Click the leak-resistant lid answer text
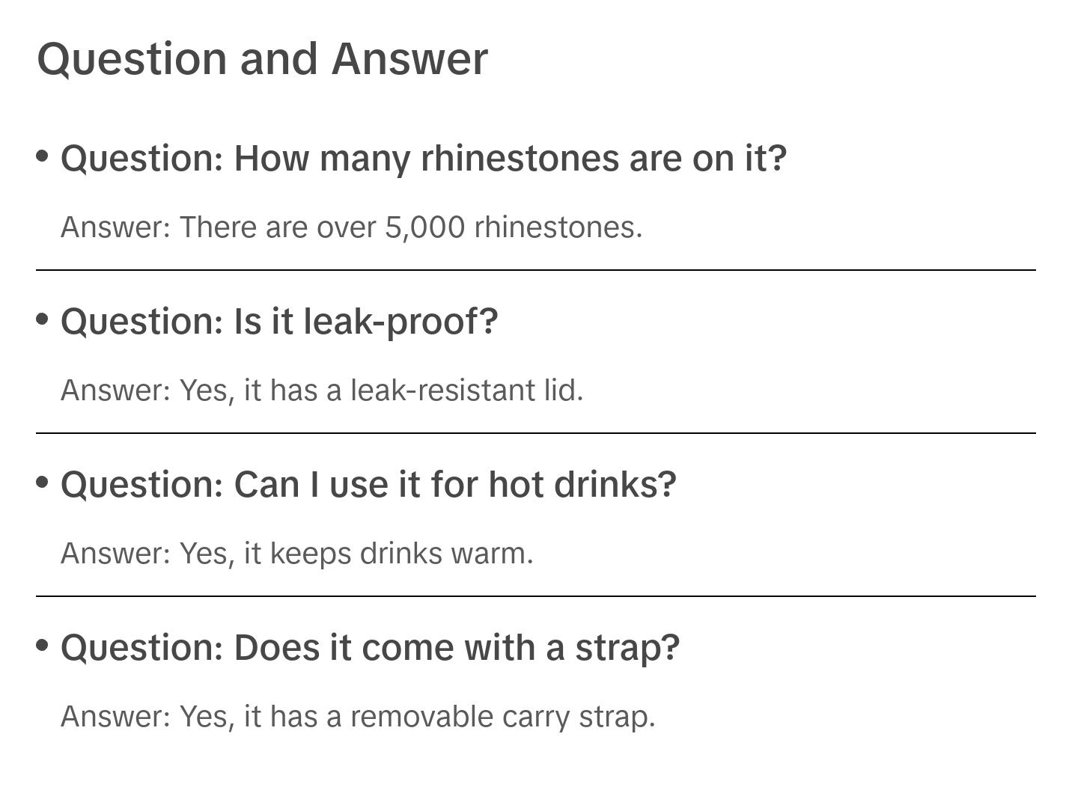 322,391
